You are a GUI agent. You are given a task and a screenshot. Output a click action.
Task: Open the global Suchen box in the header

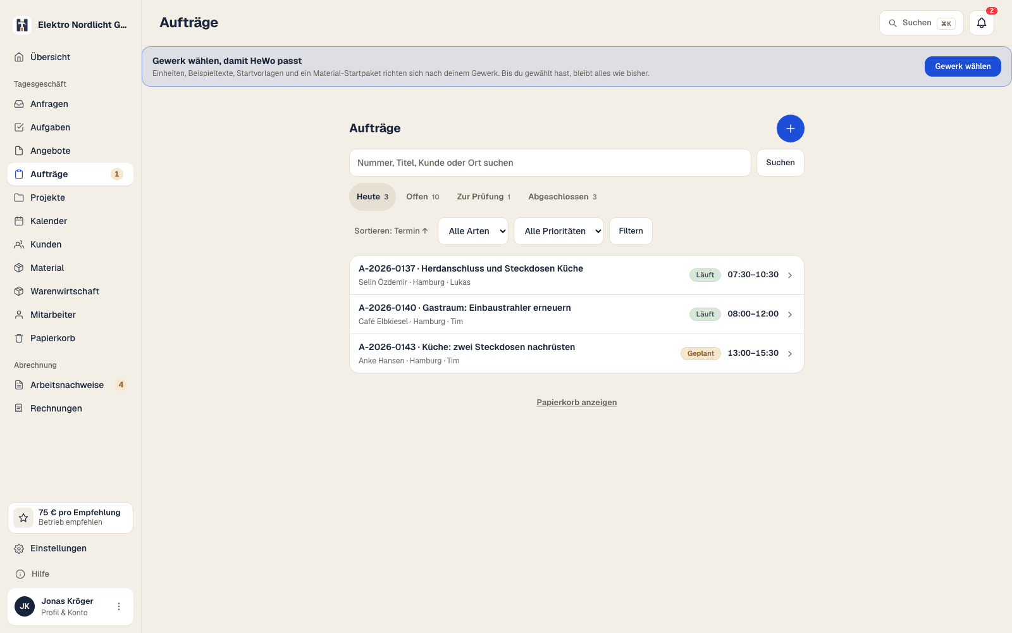point(922,23)
